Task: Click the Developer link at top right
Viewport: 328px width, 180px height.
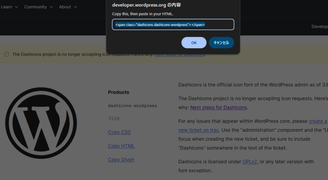Action: click(319, 27)
